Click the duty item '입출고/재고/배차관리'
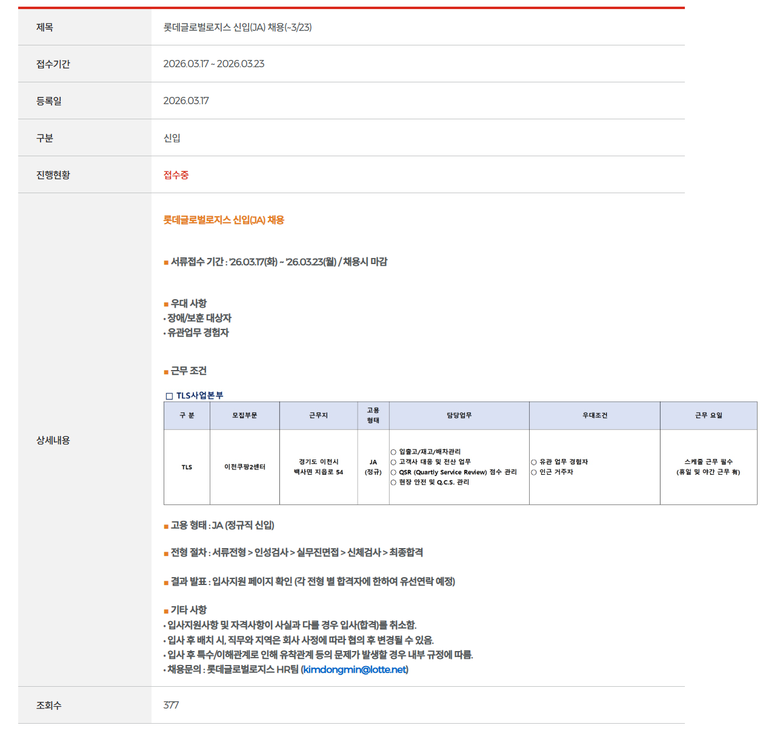Viewport: 780px width, 734px height. click(426, 452)
